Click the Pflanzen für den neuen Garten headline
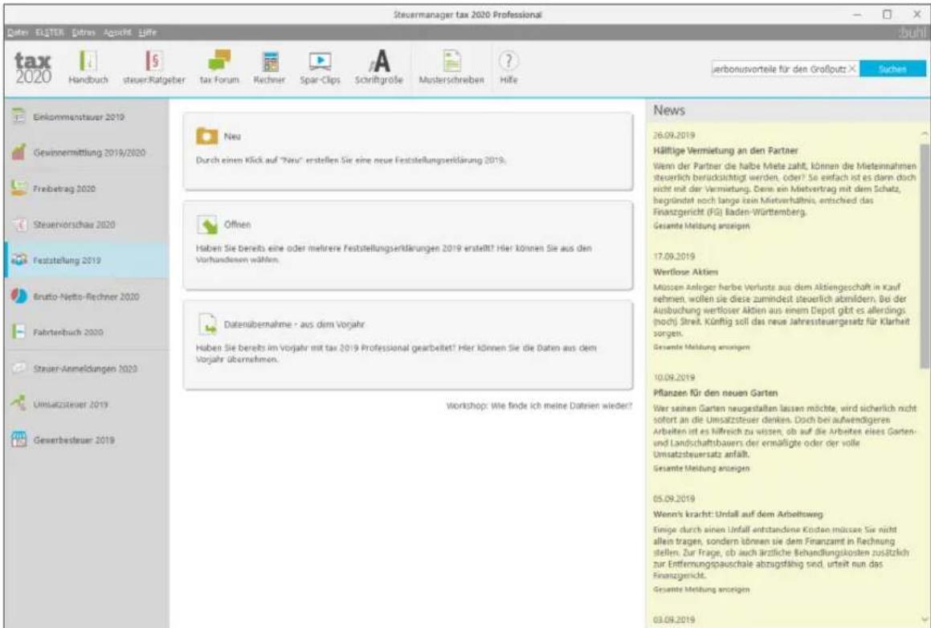Image resolution: width=931 pixels, height=628 pixels. click(x=716, y=393)
